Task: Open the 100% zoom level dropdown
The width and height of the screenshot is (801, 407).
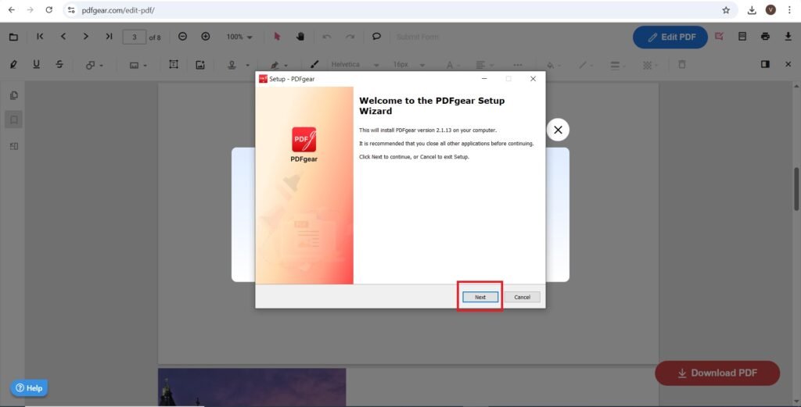Action: 239,37
